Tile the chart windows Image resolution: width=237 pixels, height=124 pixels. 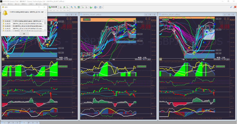point(79,7)
